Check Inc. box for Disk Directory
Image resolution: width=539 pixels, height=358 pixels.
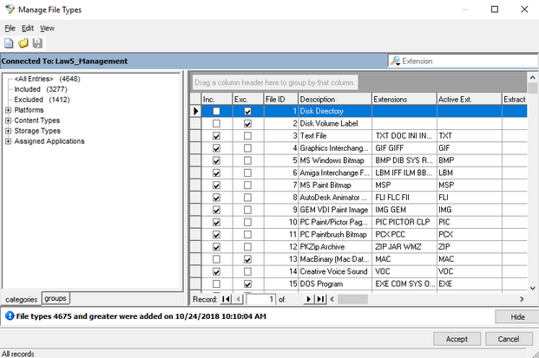(216, 111)
